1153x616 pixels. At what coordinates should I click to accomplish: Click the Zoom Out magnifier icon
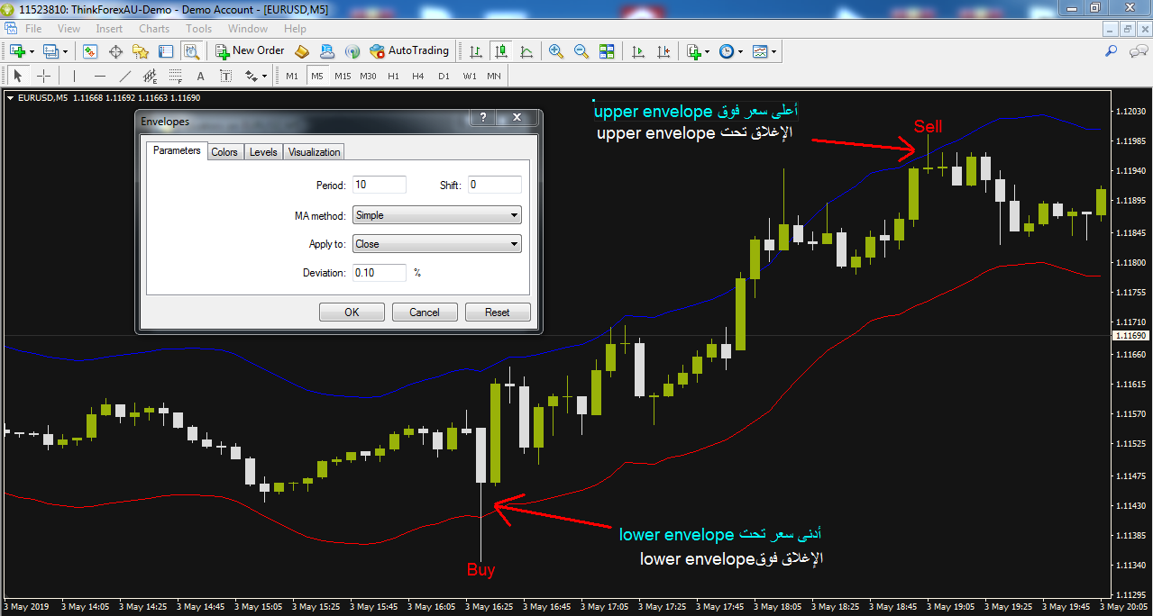[581, 51]
